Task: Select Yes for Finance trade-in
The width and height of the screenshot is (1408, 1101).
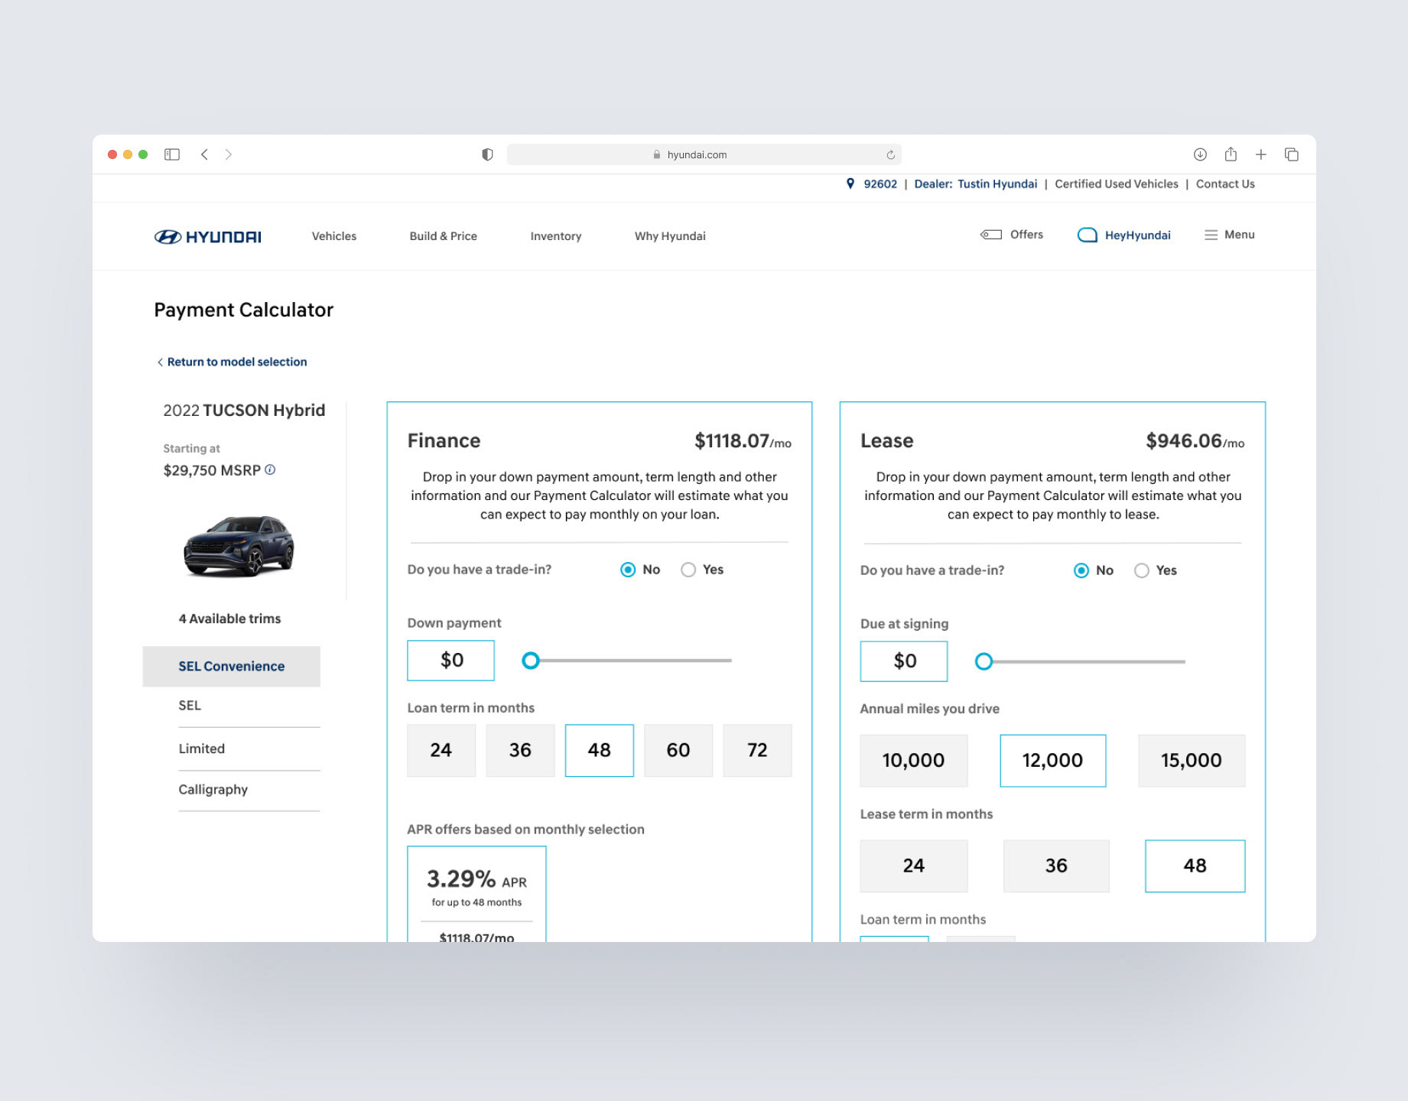Action: click(688, 570)
